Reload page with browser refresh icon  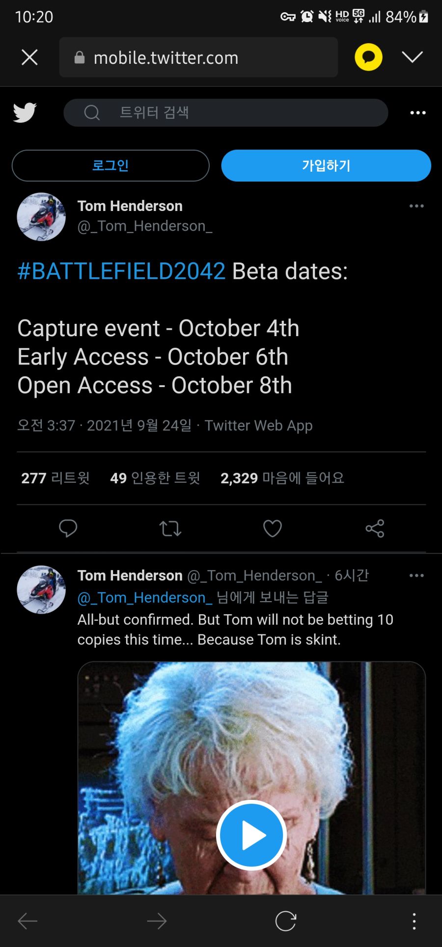point(286,921)
